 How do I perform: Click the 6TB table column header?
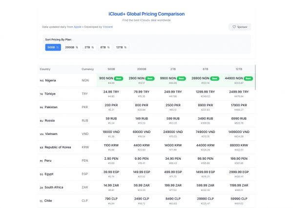(x=206, y=69)
